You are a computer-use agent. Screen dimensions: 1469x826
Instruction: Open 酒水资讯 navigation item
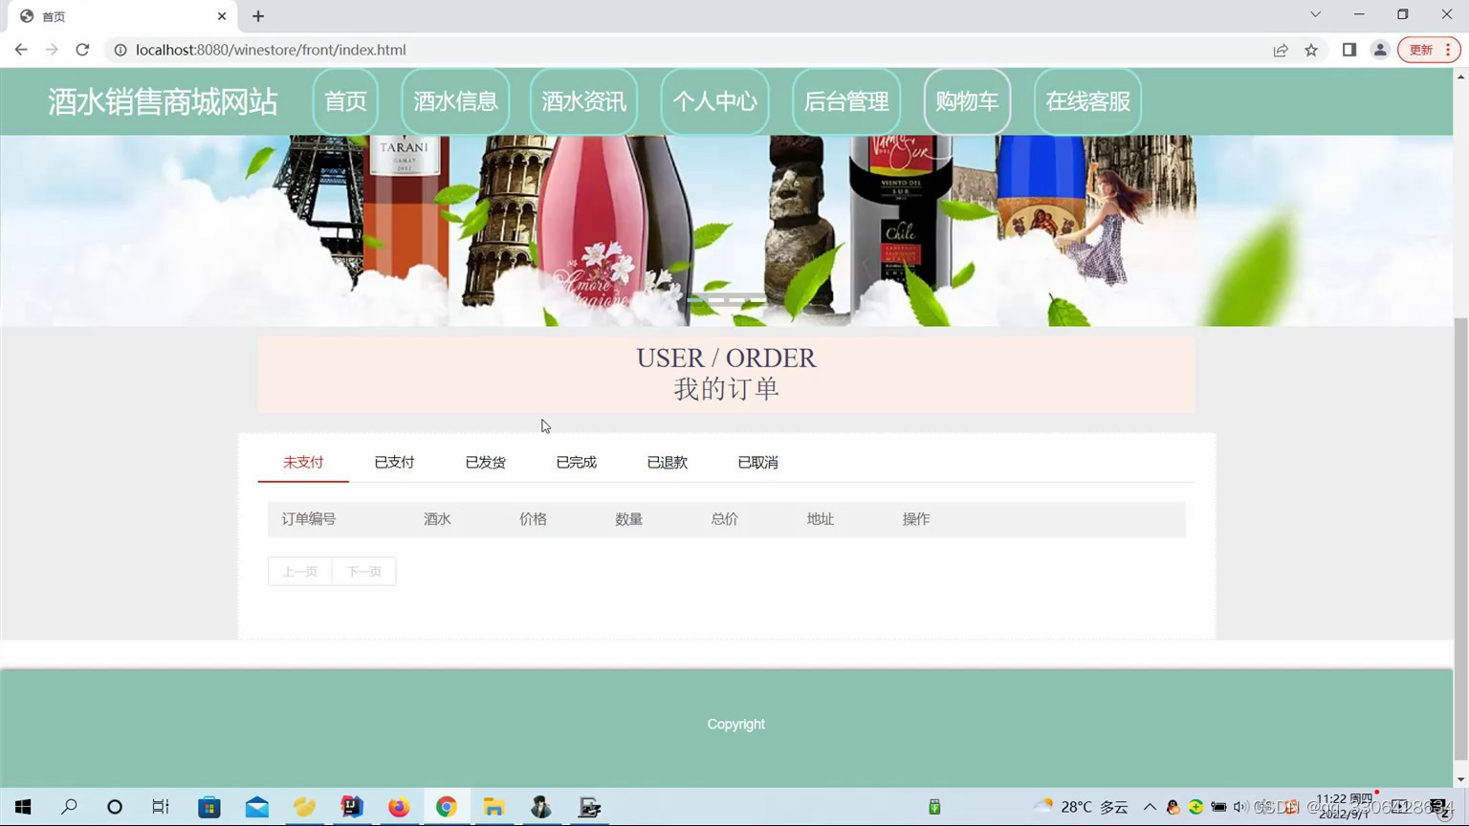(x=583, y=101)
